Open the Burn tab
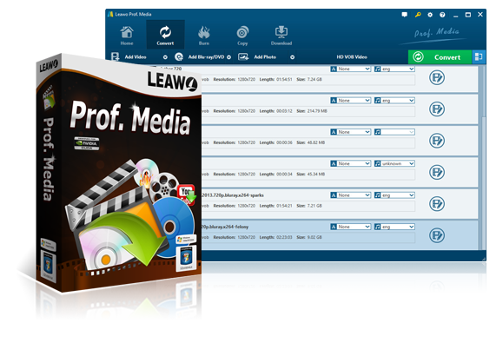Viewport: 503px width, 343px height. click(x=204, y=36)
